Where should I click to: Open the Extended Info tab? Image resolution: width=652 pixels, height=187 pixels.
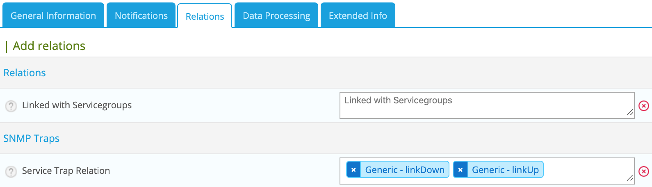tap(358, 16)
